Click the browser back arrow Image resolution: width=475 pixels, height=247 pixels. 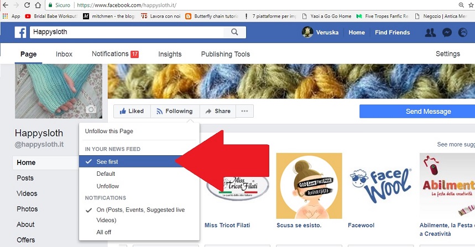[5, 5]
